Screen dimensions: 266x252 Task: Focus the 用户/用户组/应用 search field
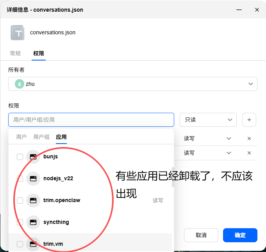[x=91, y=120]
